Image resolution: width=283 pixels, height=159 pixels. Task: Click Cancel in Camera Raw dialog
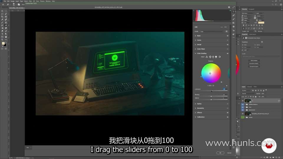[x=229, y=153]
